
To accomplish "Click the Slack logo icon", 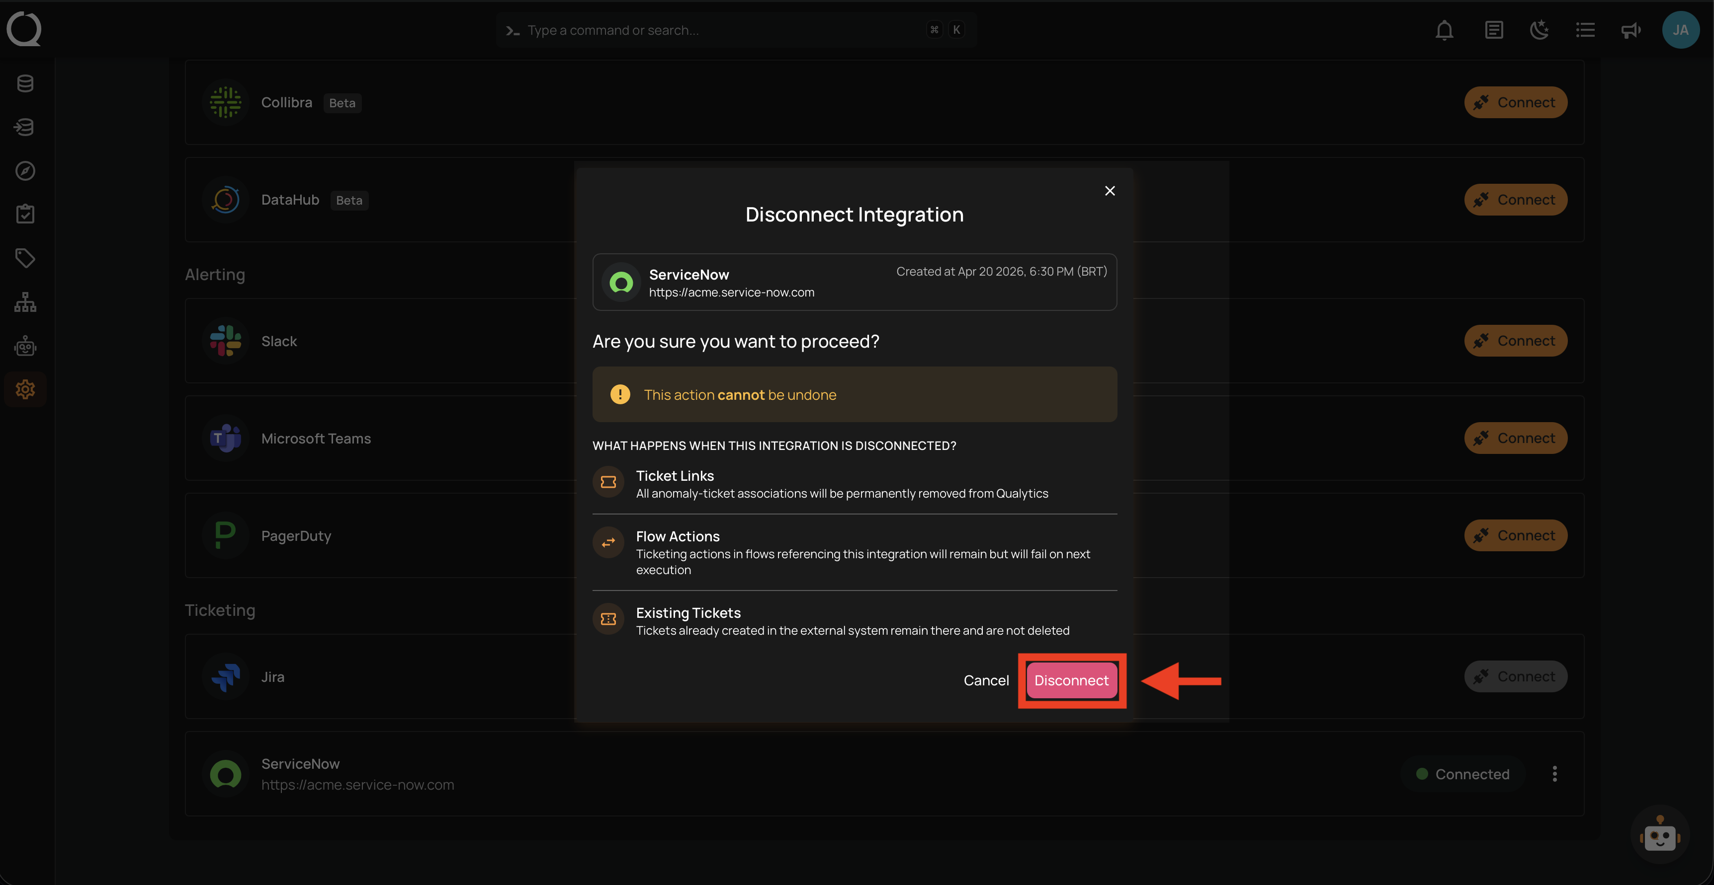I will (x=226, y=340).
